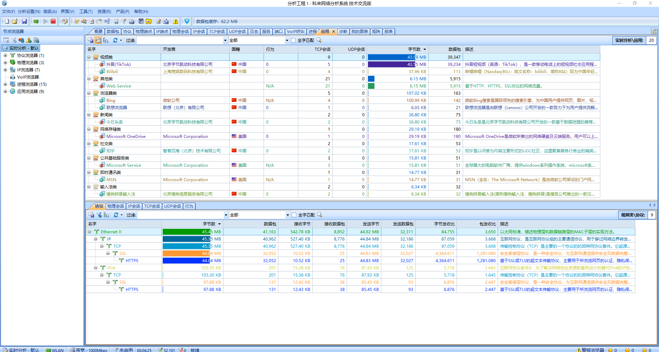Image resolution: width=659 pixels, height=352 pixels.
Task: Click the colorful diamonds toolbar icon
Action: 84,21
